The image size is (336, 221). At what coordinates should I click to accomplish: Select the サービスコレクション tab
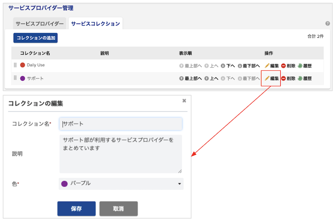[95, 24]
